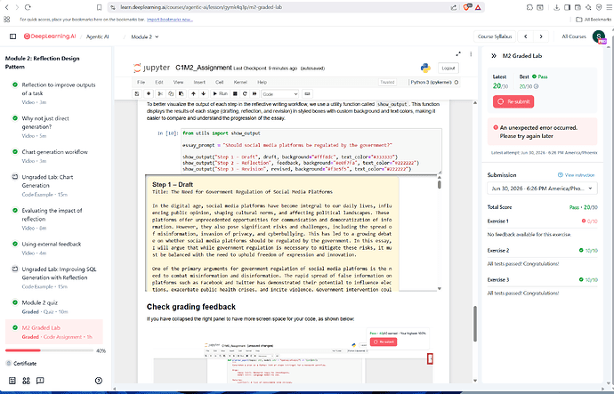Click the Logout button in Jupyter
Screen dimensions: 614x394
[x=448, y=68]
